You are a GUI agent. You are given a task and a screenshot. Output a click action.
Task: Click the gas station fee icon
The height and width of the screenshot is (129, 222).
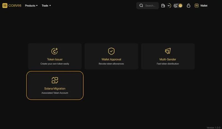tap(163, 6)
